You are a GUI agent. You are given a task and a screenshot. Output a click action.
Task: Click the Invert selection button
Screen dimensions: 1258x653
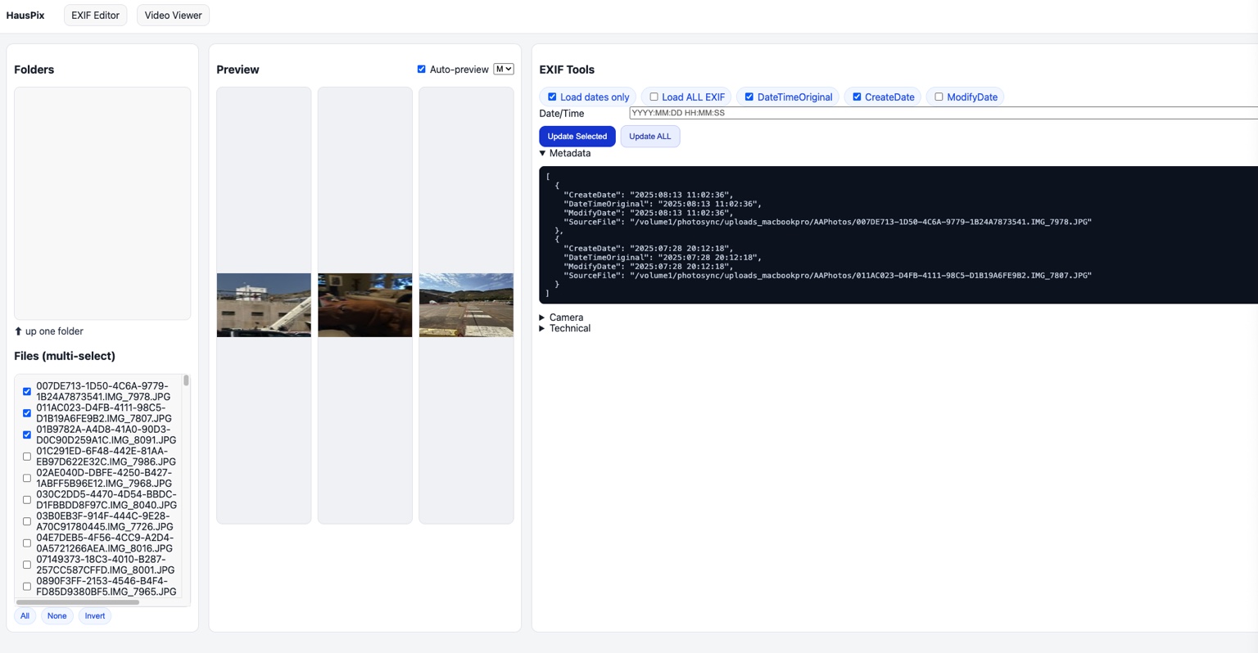click(95, 616)
